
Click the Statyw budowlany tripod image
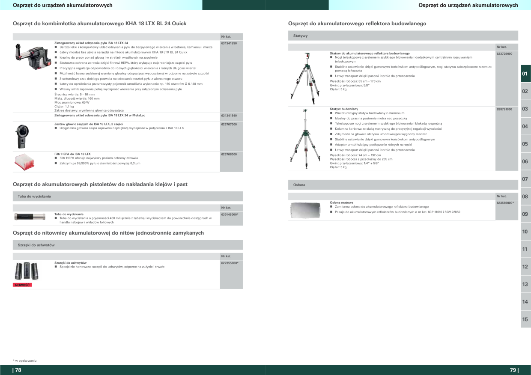point(306,138)
